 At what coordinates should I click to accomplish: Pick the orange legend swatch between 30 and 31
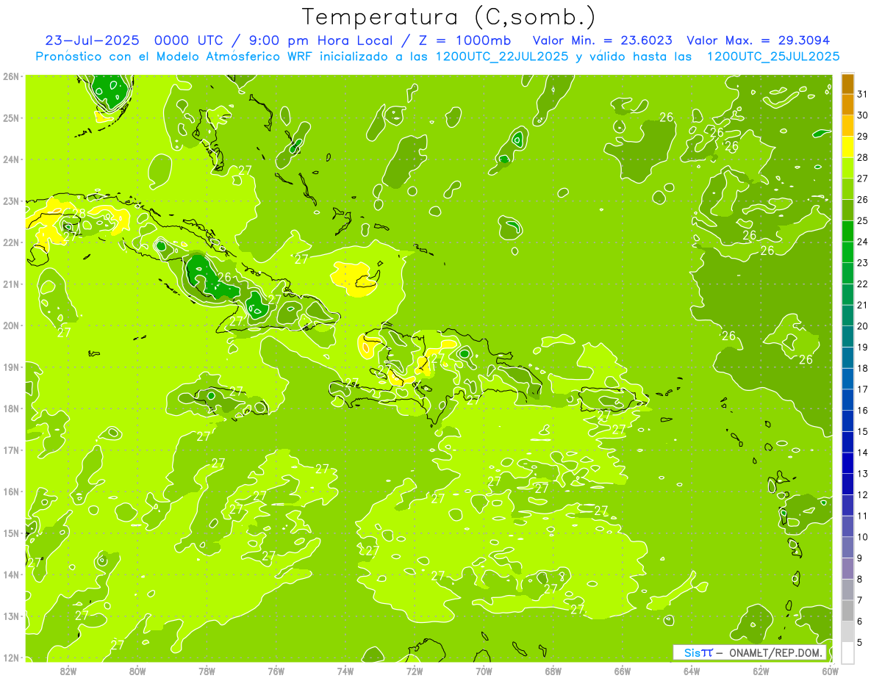847,104
